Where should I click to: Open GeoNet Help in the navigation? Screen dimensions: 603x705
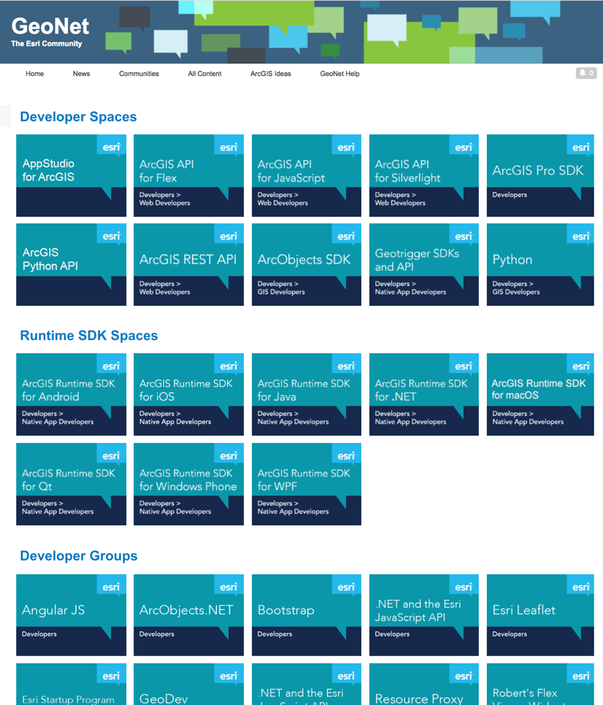[x=339, y=74]
